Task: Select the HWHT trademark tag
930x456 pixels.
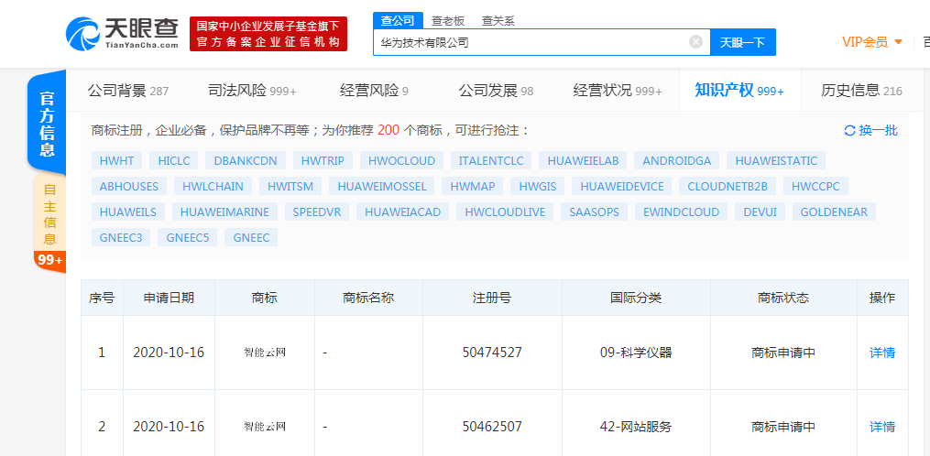Action: coord(117,160)
